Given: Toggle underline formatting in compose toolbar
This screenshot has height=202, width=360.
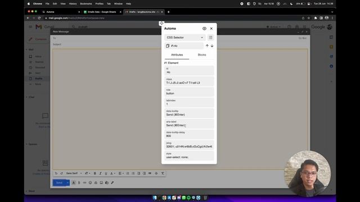Looking at the screenshot, I should [106, 173].
